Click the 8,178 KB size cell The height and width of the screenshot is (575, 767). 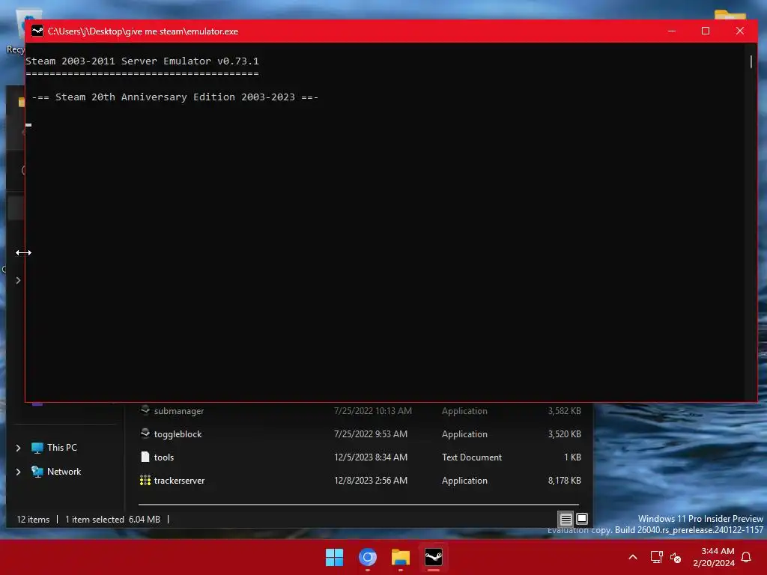click(564, 480)
